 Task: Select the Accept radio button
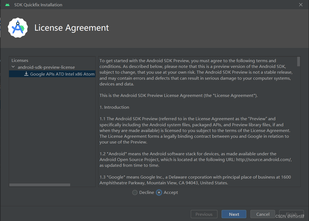(159, 193)
